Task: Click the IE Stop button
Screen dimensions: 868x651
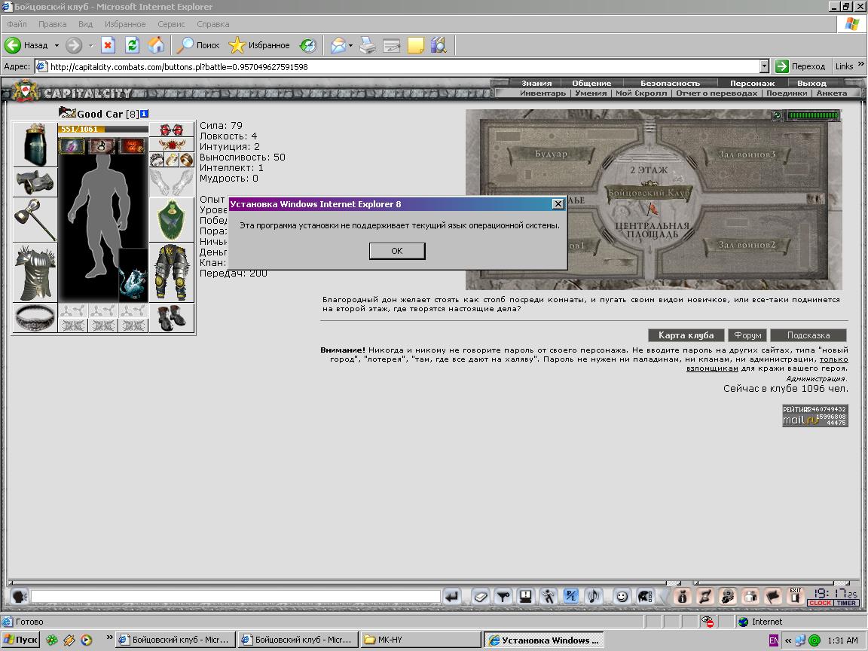Action: coord(108,45)
